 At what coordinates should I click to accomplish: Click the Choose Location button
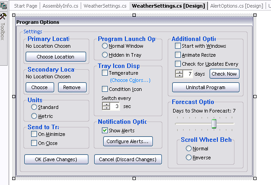pyautogui.click(x=56, y=57)
